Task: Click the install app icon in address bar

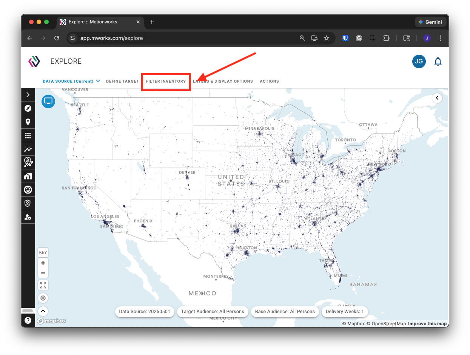Action: tap(314, 38)
